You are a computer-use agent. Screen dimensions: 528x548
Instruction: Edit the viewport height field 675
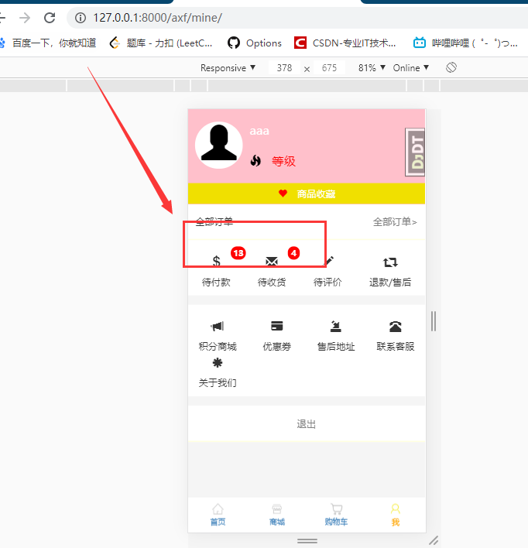click(x=329, y=68)
